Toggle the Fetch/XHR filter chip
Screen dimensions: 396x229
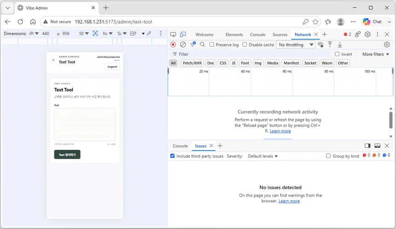tap(192, 63)
